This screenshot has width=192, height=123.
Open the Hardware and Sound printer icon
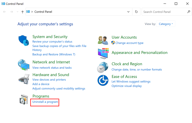pos(24,79)
